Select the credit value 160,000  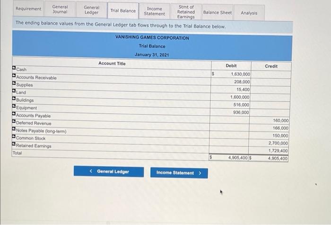pyautogui.click(x=281, y=120)
